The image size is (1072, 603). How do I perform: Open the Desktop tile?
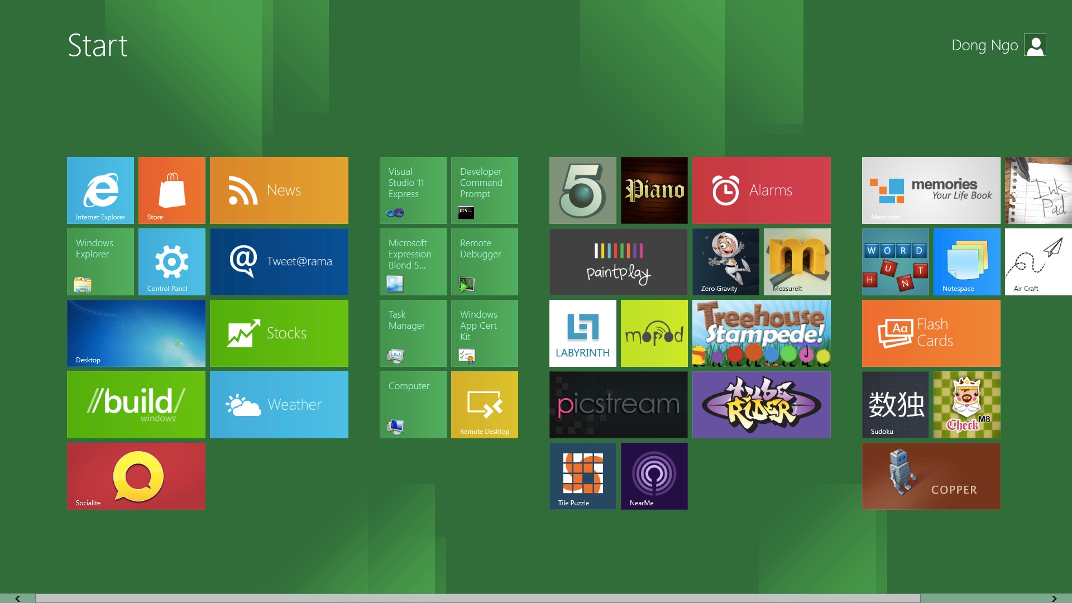136,333
